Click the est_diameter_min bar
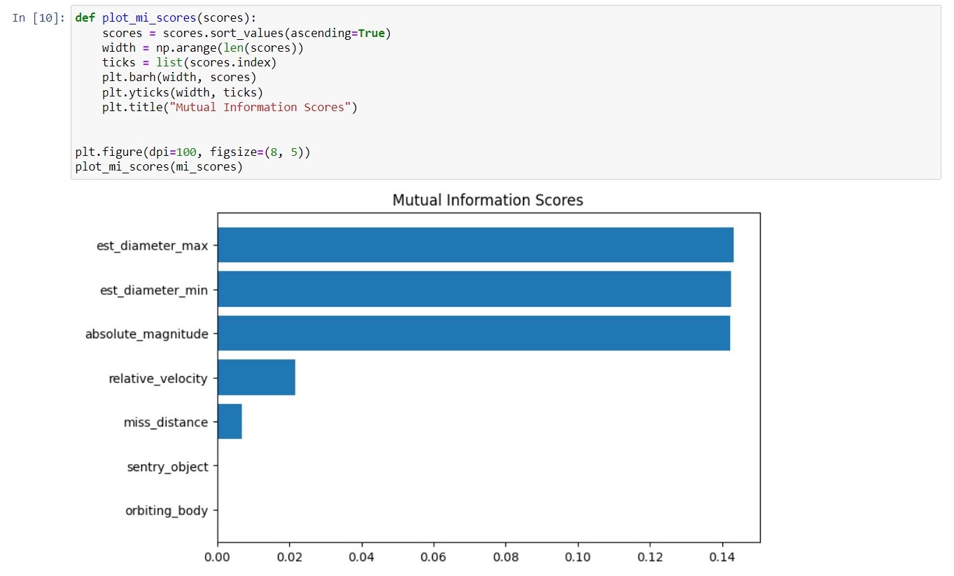954x576 pixels. click(474, 289)
